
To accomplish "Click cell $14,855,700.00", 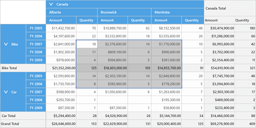I will click(166, 68).
